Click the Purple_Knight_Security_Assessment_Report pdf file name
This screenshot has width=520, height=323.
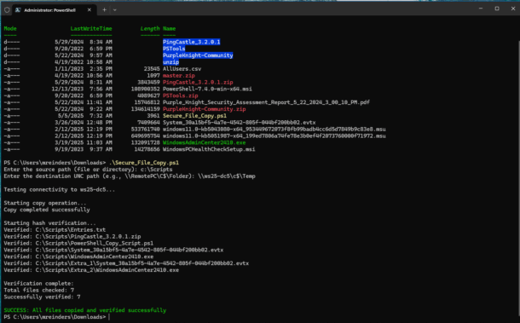[x=266, y=102]
